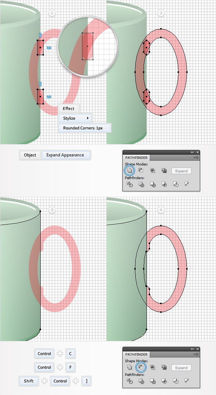Click the circled Minus Front shape mode
This screenshot has height=395, width=216.
[141, 367]
